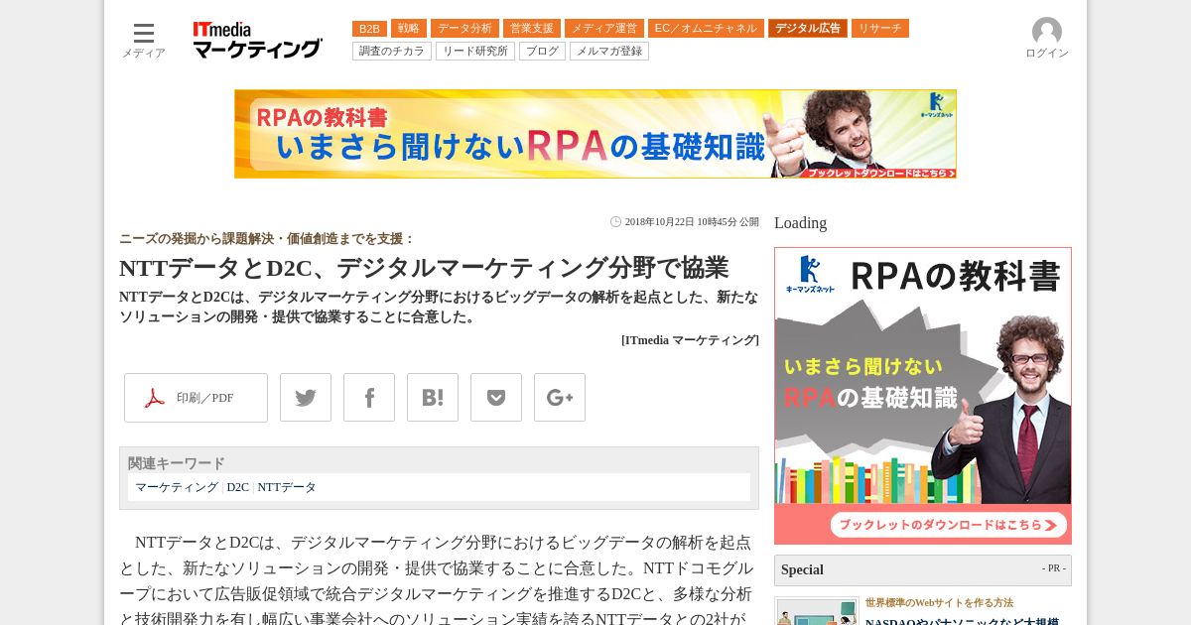Click the D2C keyword link
The width and height of the screenshot is (1191, 625).
(x=238, y=487)
